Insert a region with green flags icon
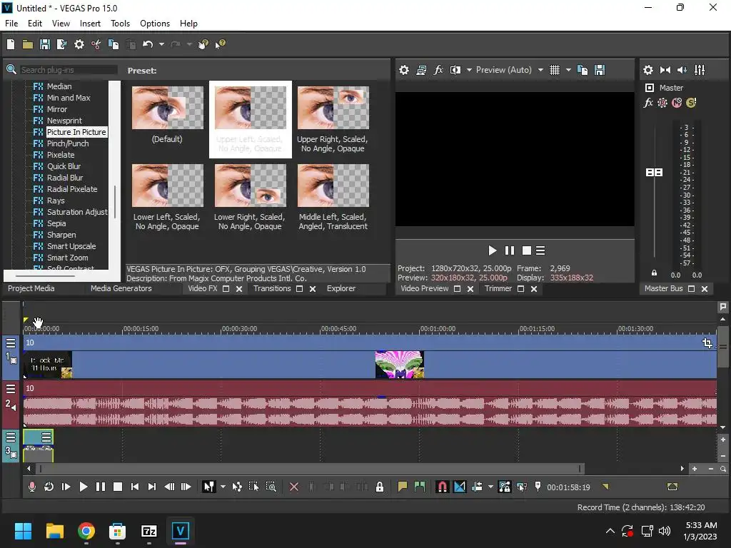This screenshot has width=731, height=548. point(420,487)
